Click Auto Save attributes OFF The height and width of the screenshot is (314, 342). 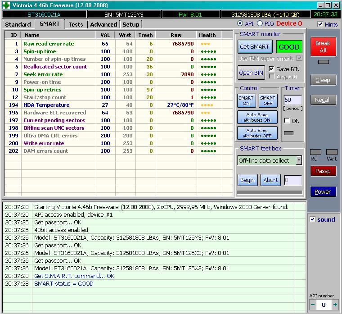(x=257, y=133)
